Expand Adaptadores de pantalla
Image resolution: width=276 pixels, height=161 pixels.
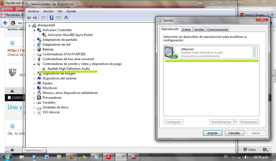click(34, 40)
